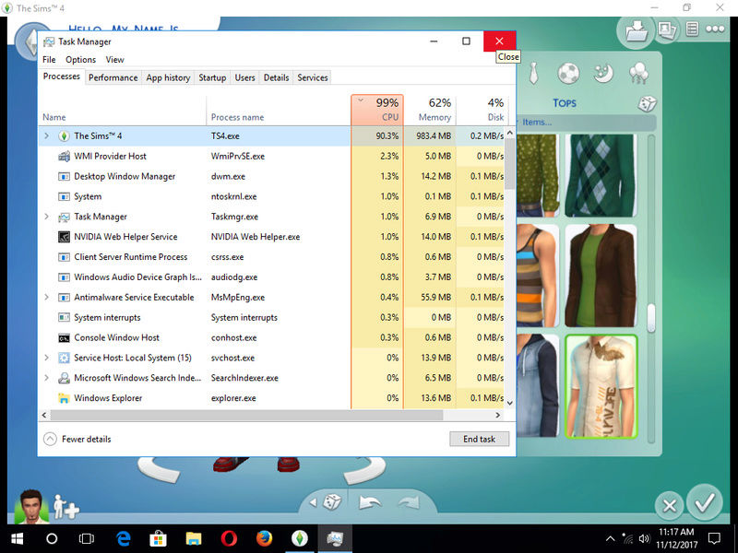The image size is (738, 553).
Task: Expand The Sims 4 process row
Action: click(x=46, y=135)
